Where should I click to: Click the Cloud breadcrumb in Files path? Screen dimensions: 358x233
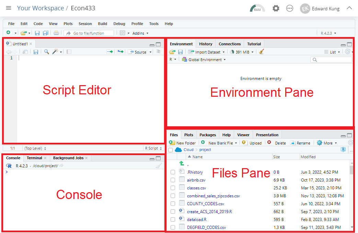[x=188, y=150]
